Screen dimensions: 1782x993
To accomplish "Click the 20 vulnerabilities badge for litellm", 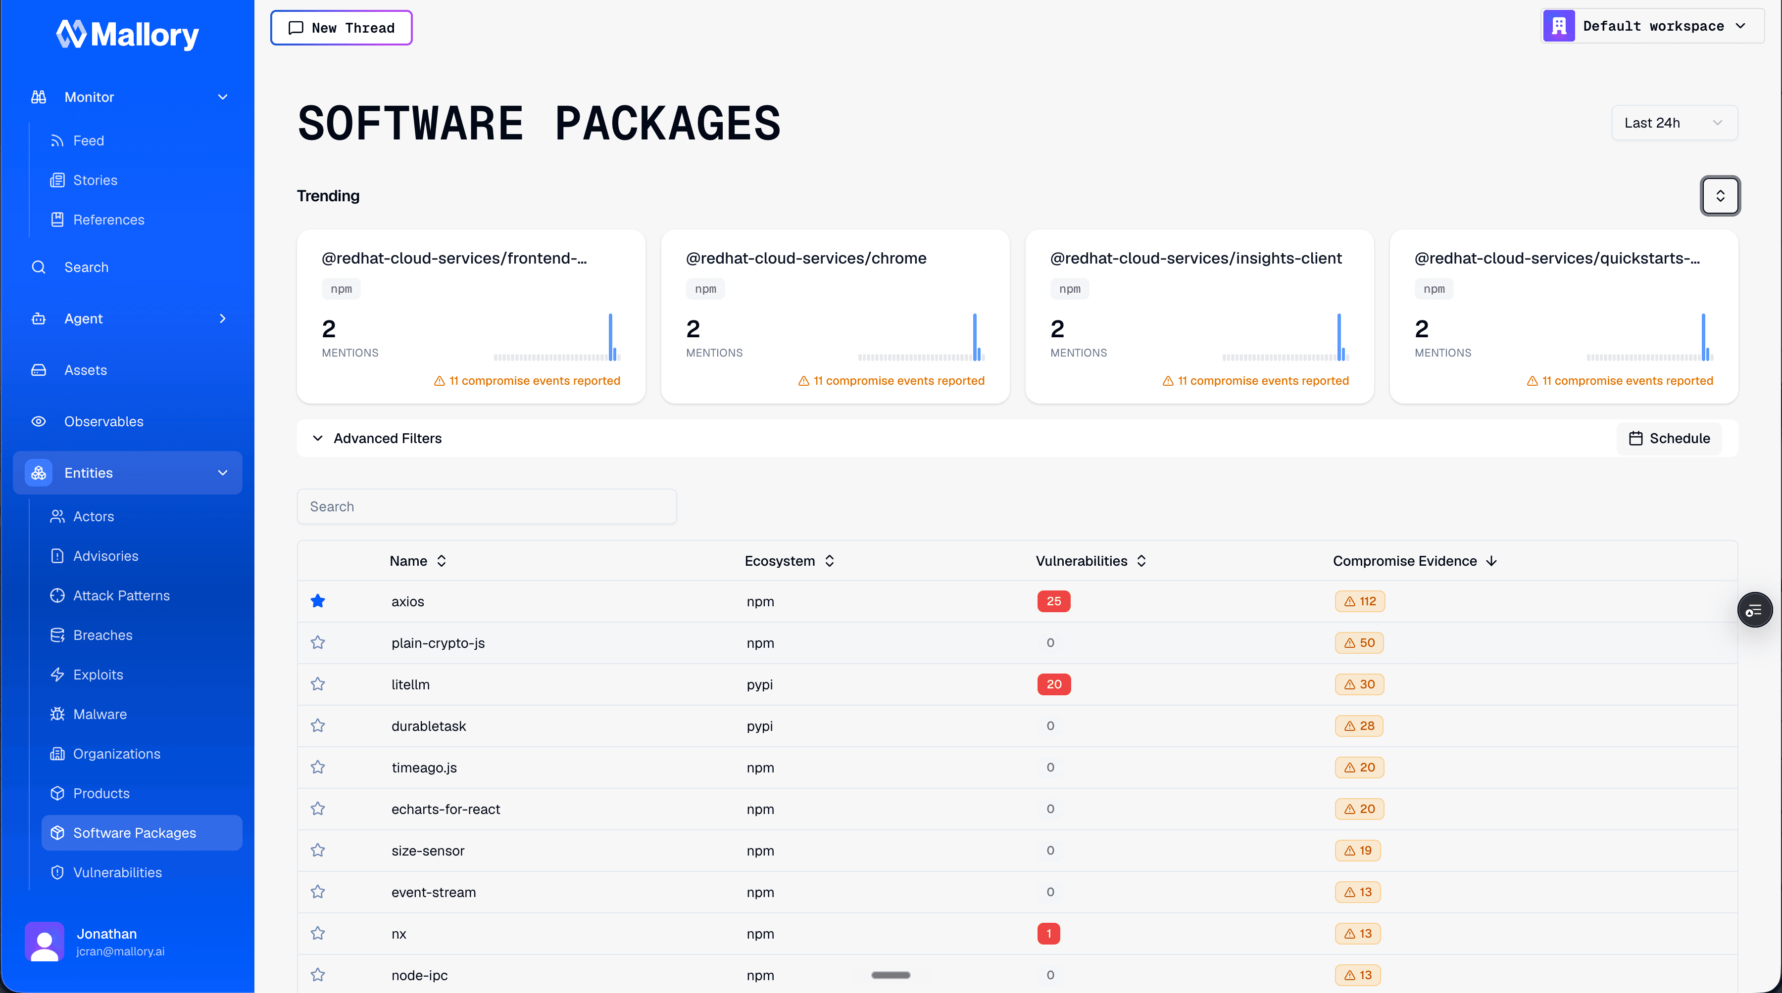I will click(1053, 684).
